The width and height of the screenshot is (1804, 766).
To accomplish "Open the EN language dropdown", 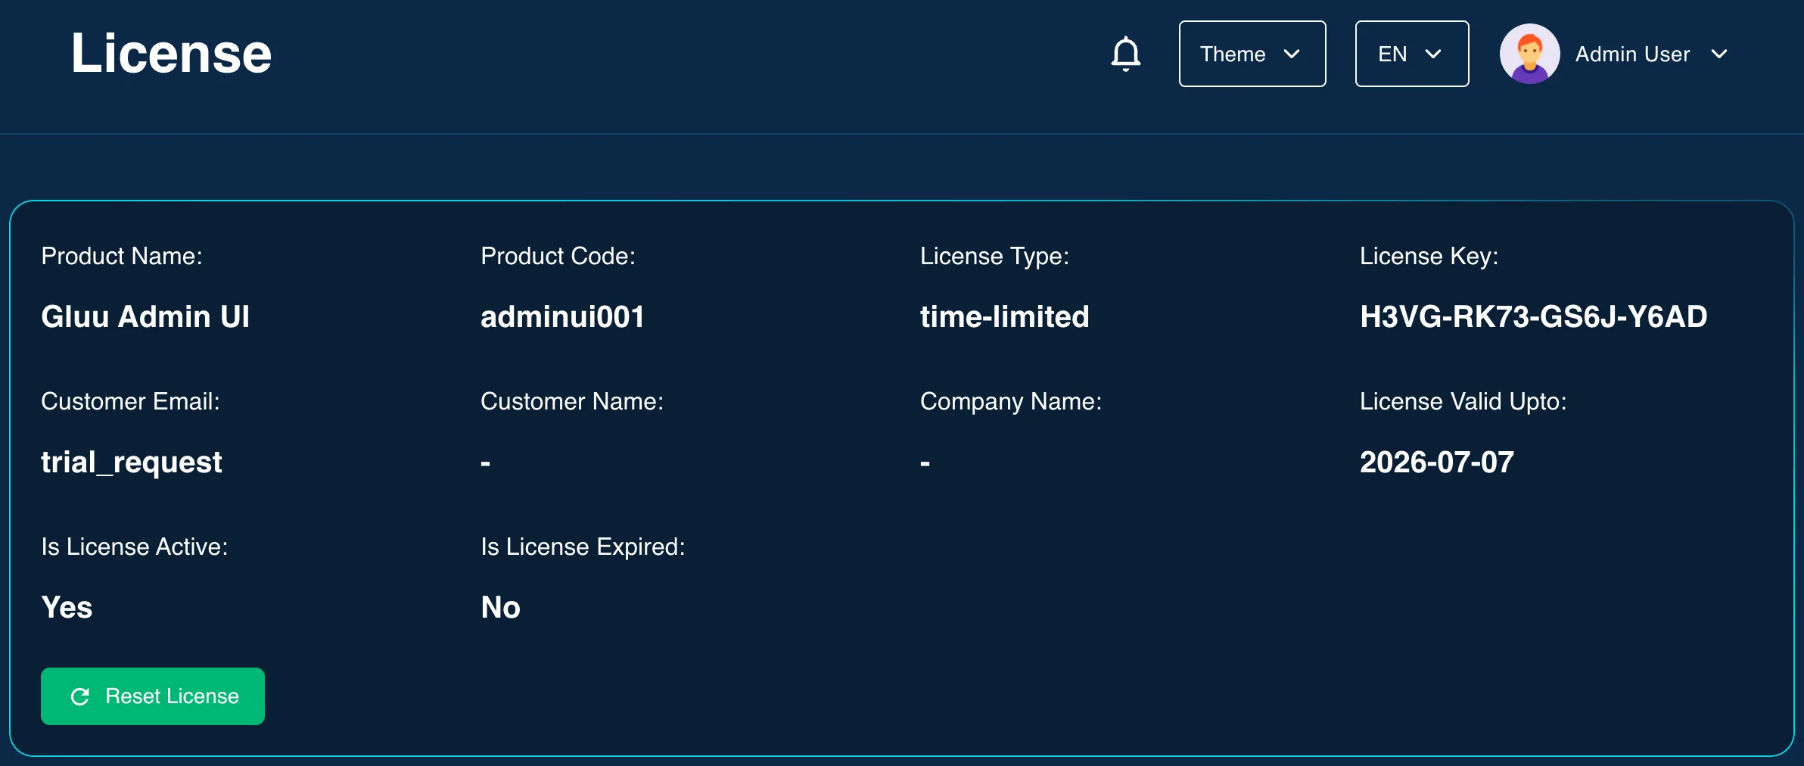I will pyautogui.click(x=1412, y=54).
